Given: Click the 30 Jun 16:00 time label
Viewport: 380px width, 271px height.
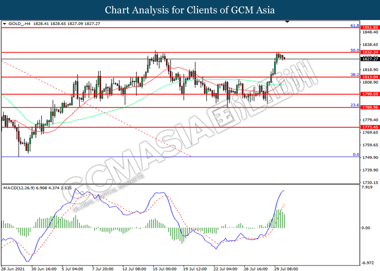Looking at the screenshot, I should 44,269.
